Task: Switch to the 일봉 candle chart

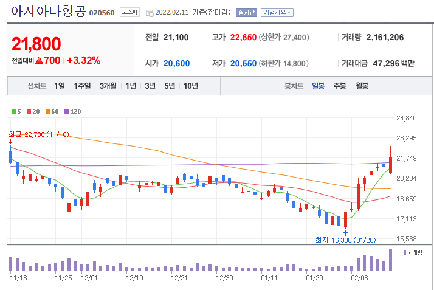Action: (x=319, y=86)
